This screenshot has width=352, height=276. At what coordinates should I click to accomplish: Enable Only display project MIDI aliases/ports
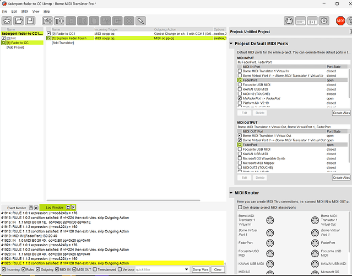coord(240,207)
